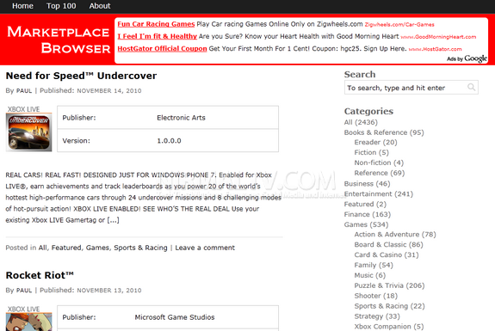Screen dimensions: 495x331
Task: Click the Ads by Google label
Action: click(467, 58)
